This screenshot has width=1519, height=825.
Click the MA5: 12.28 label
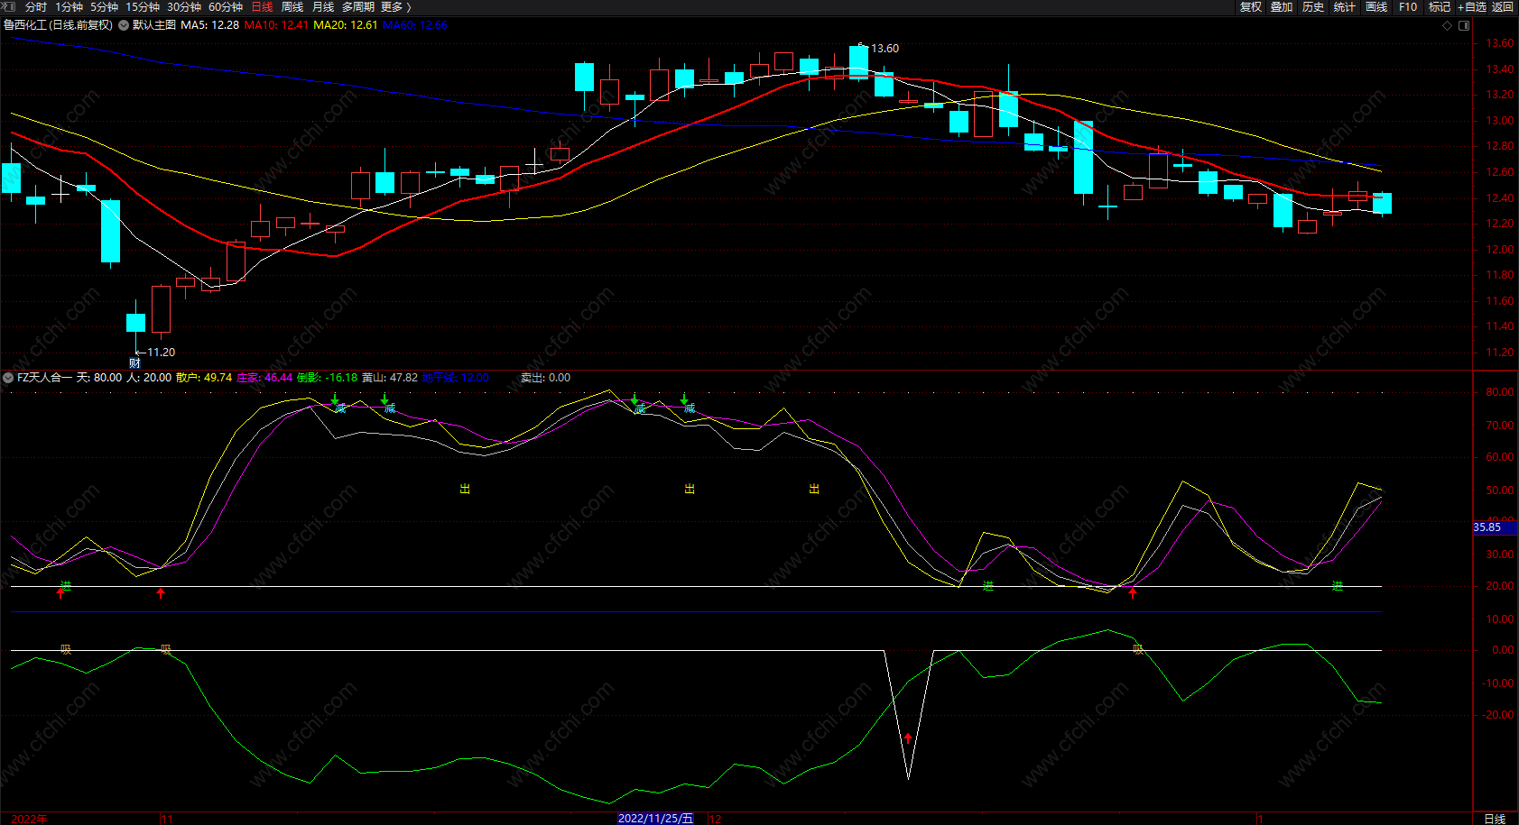(209, 25)
